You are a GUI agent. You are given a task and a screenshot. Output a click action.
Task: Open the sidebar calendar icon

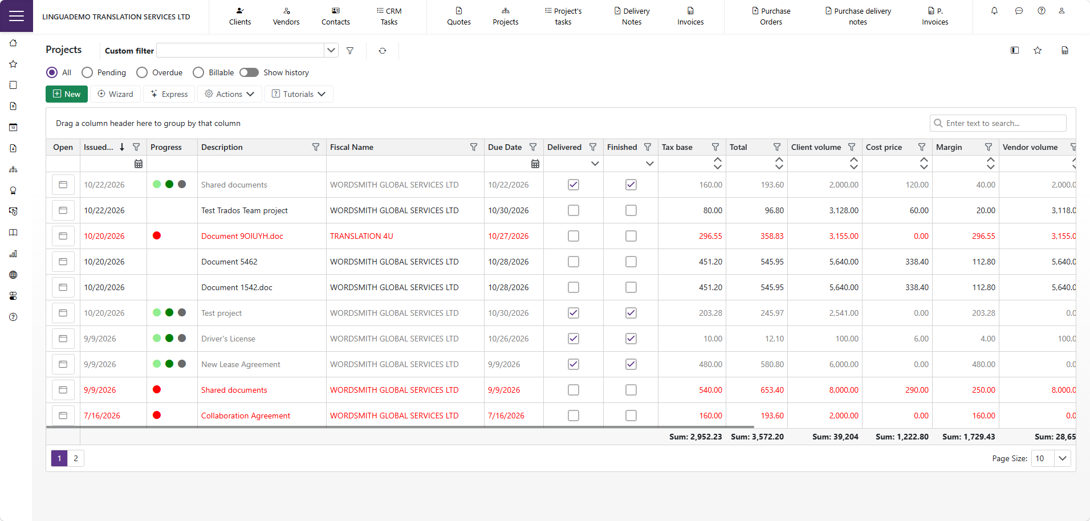pos(13,127)
